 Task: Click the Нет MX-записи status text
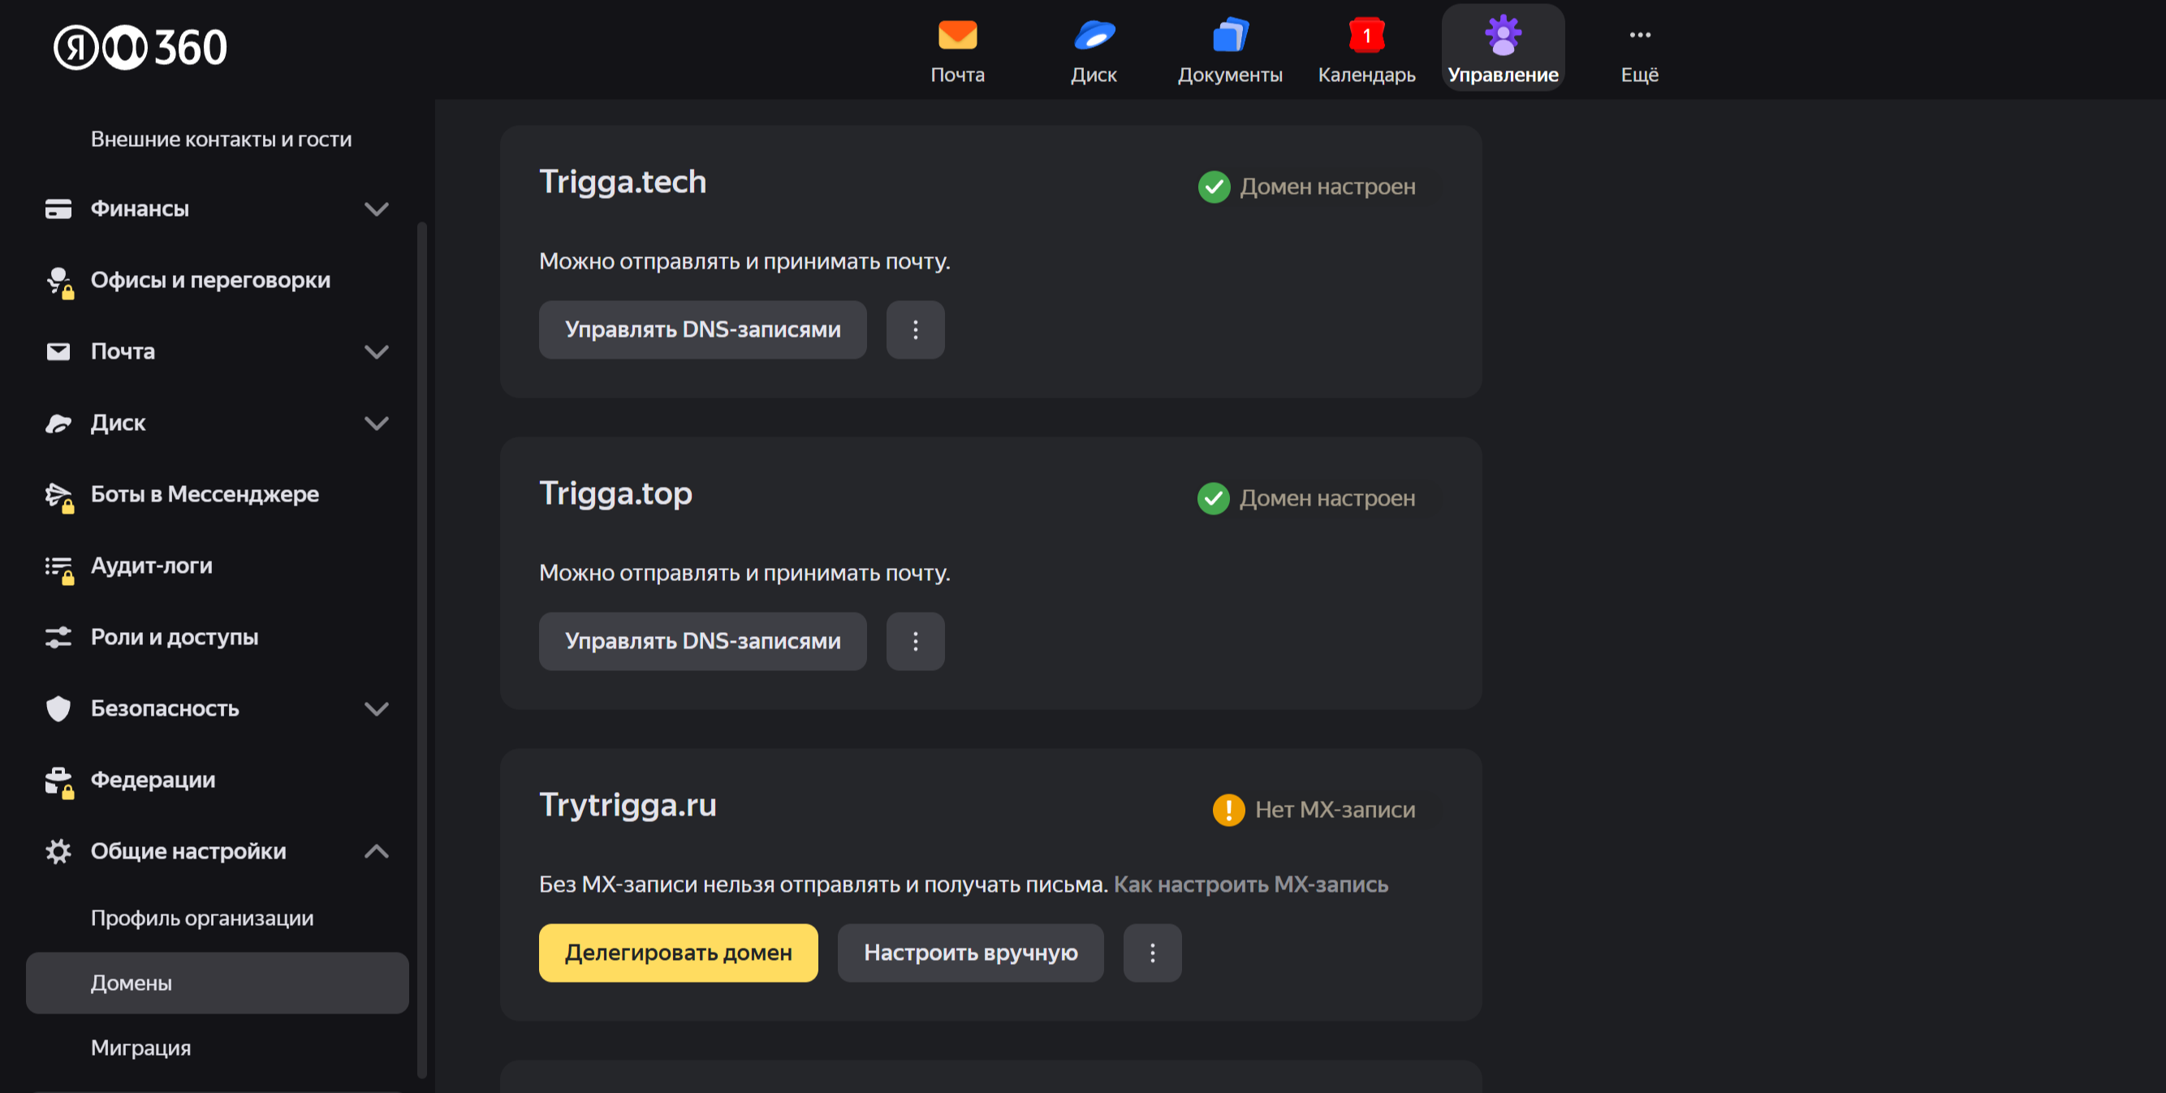pos(1335,810)
